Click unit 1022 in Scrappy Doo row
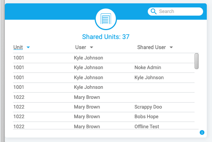 coord(19,107)
